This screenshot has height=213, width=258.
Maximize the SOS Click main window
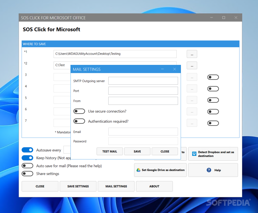224,18
